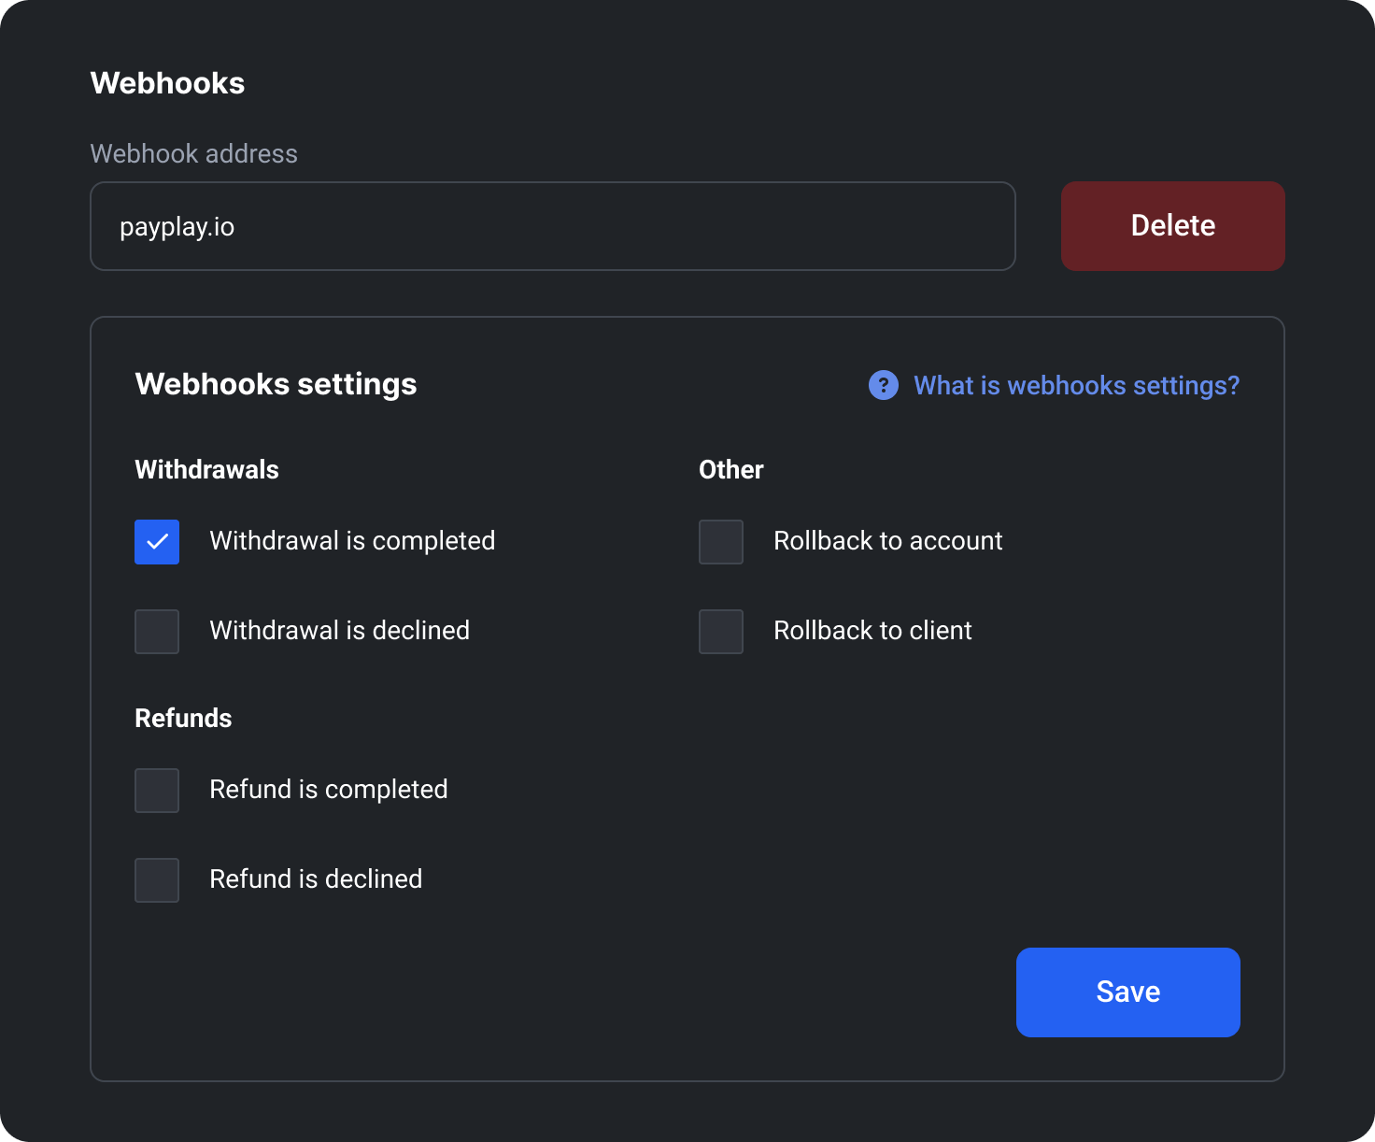The image size is (1375, 1142).
Task: Click the 'Withdrawal is declined' label text
Action: tap(339, 631)
